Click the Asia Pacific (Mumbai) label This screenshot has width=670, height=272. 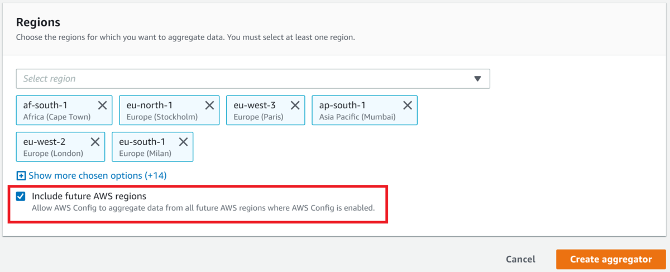[x=357, y=117]
